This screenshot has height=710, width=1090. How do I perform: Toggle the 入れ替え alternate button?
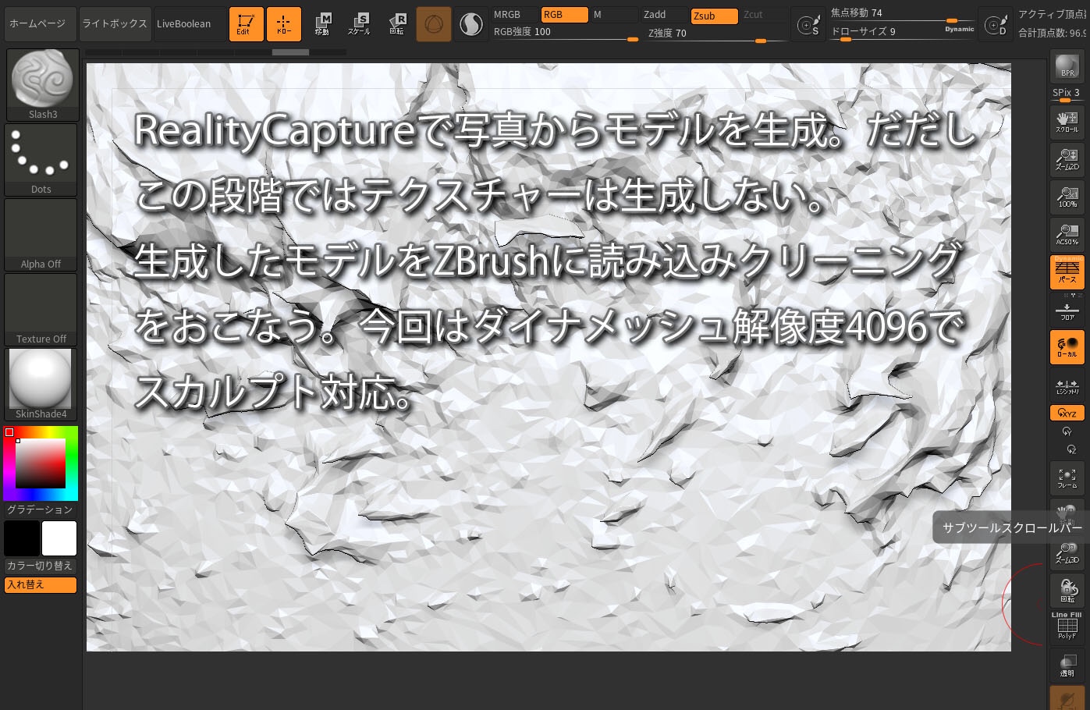click(x=41, y=584)
